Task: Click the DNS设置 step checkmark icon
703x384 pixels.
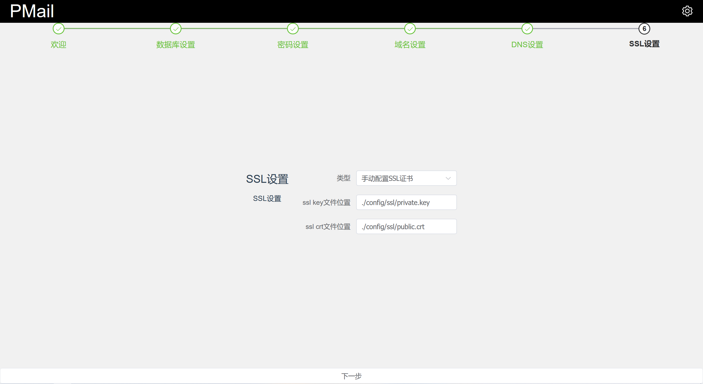Action: tap(527, 29)
